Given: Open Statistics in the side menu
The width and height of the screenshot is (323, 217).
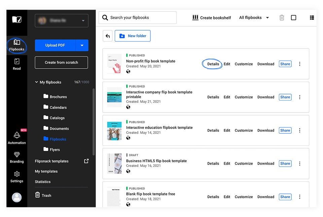Looking at the screenshot, I should [x=43, y=182].
